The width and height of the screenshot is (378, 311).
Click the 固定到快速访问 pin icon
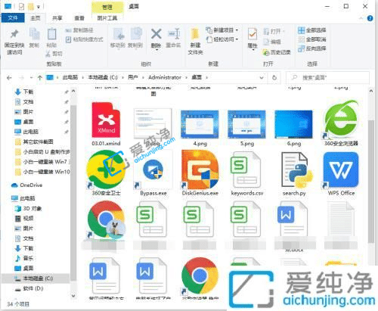pyautogui.click(x=14, y=34)
